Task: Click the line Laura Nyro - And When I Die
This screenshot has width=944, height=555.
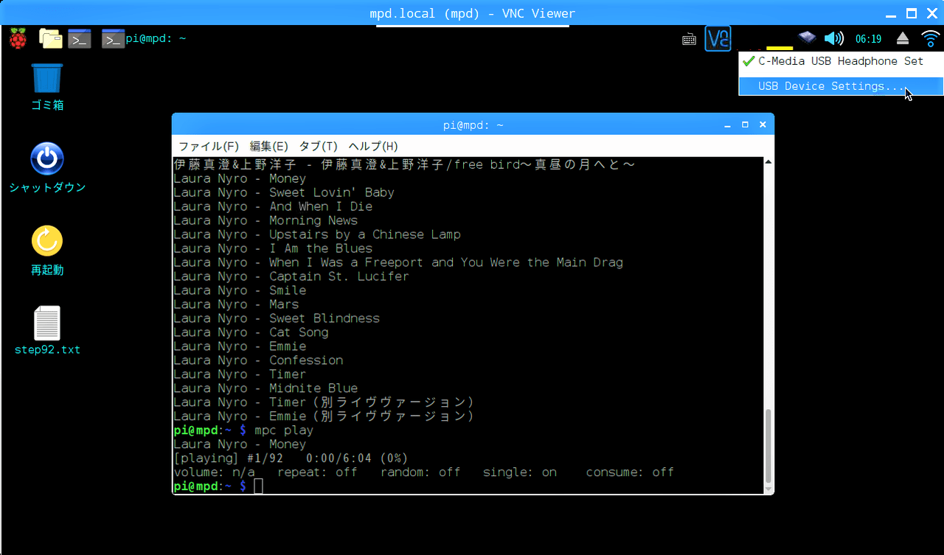Action: pos(273,206)
